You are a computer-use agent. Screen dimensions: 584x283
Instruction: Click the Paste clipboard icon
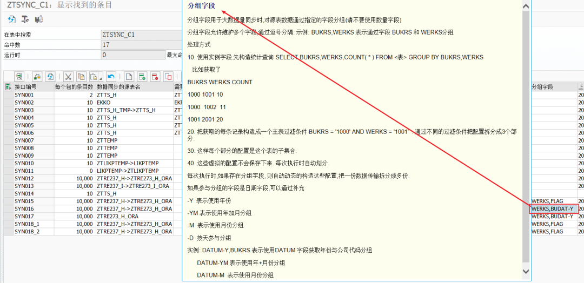[93, 77]
